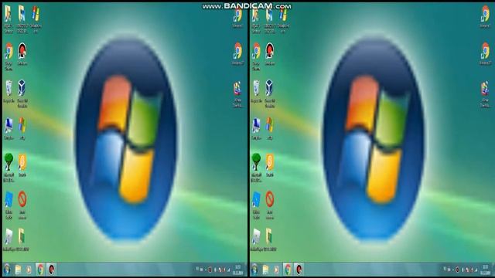This screenshot has width=495, height=278.
Task: Launch Media Player from right screen's taskbar
Action: [276, 270]
